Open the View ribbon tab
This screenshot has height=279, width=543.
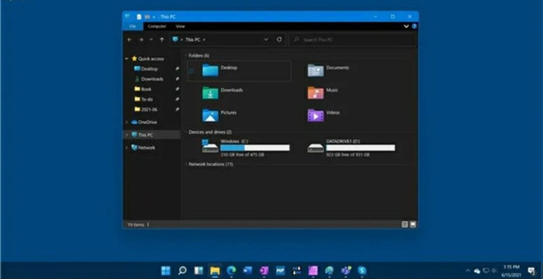(x=180, y=26)
